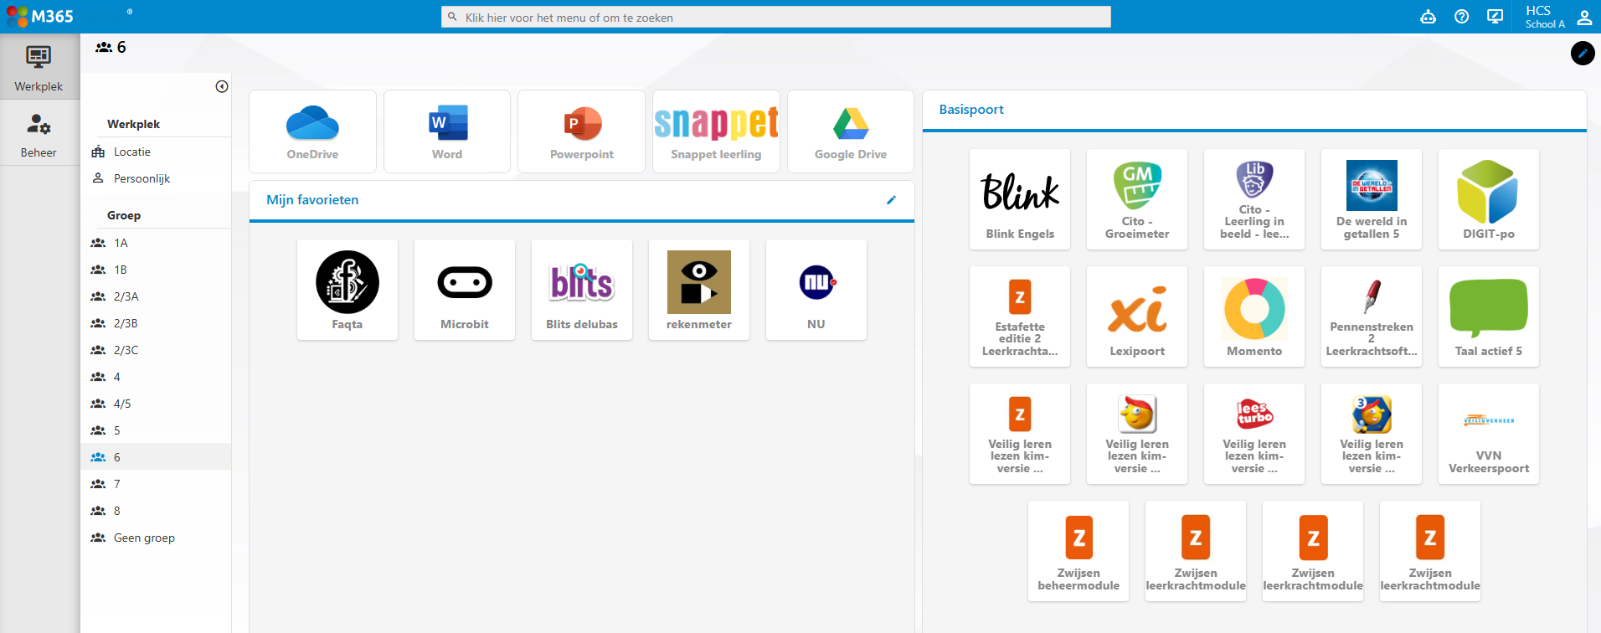
Task: Open the Google Drive tile
Action: pos(851,131)
